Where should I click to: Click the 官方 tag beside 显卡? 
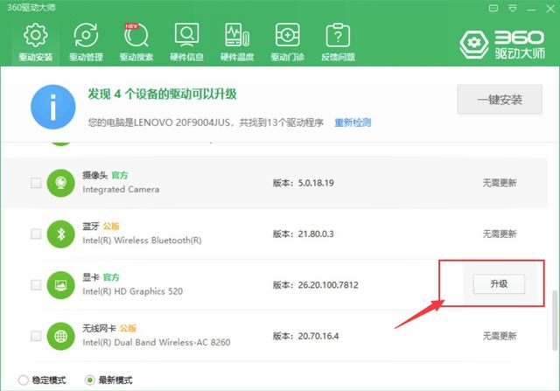coord(111,277)
